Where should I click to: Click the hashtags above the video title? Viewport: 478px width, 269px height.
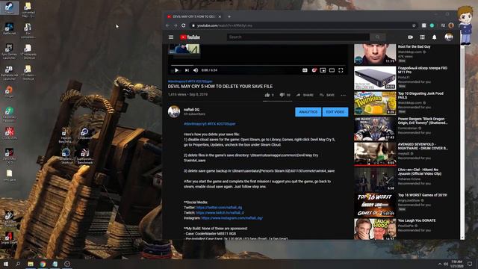pyautogui.click(x=190, y=81)
